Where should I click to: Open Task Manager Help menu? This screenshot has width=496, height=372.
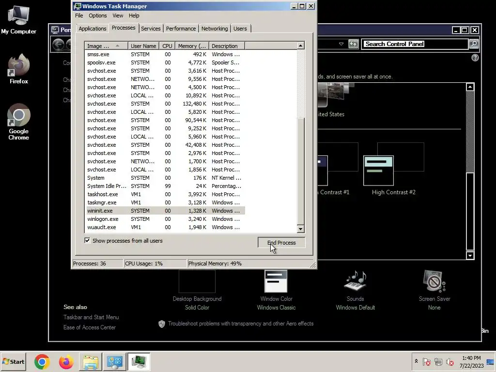134,15
